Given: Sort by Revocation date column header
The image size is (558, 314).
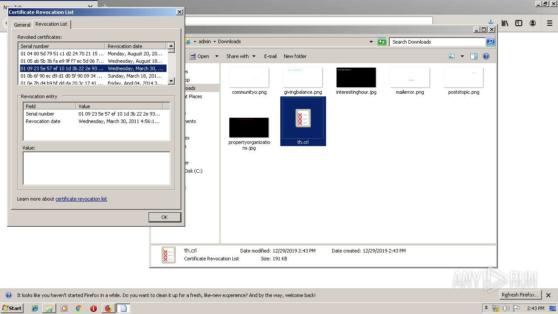Looking at the screenshot, I should pyautogui.click(x=136, y=46).
